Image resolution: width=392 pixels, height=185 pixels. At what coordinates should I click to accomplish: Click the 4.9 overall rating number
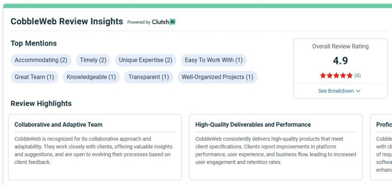click(x=340, y=61)
